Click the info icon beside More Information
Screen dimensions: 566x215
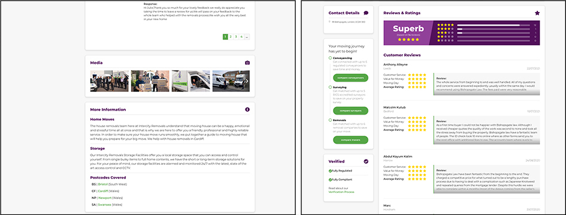pos(247,109)
